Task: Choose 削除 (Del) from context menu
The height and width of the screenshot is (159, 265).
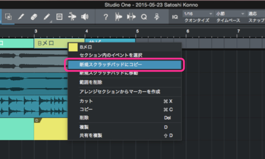Action: [x=125, y=117]
